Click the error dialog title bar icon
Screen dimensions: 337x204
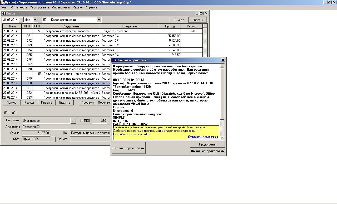point(114,60)
